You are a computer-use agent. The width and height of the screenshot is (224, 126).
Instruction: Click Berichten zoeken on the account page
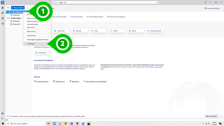[76, 17]
